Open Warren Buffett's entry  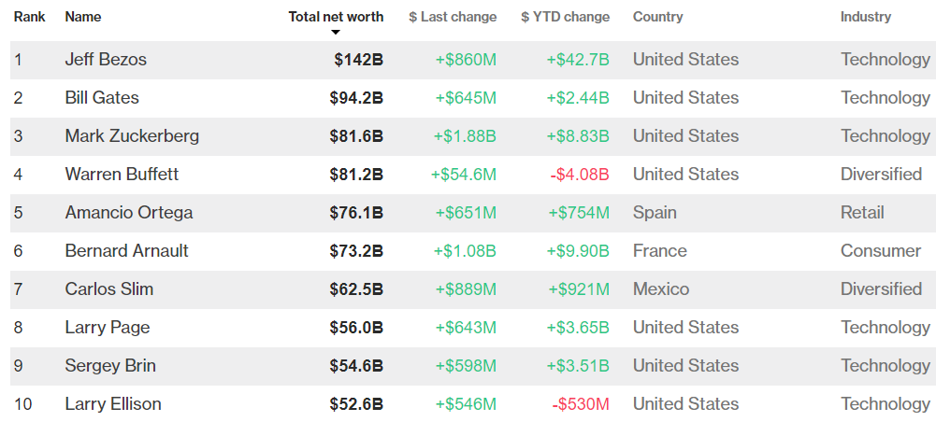tap(122, 175)
